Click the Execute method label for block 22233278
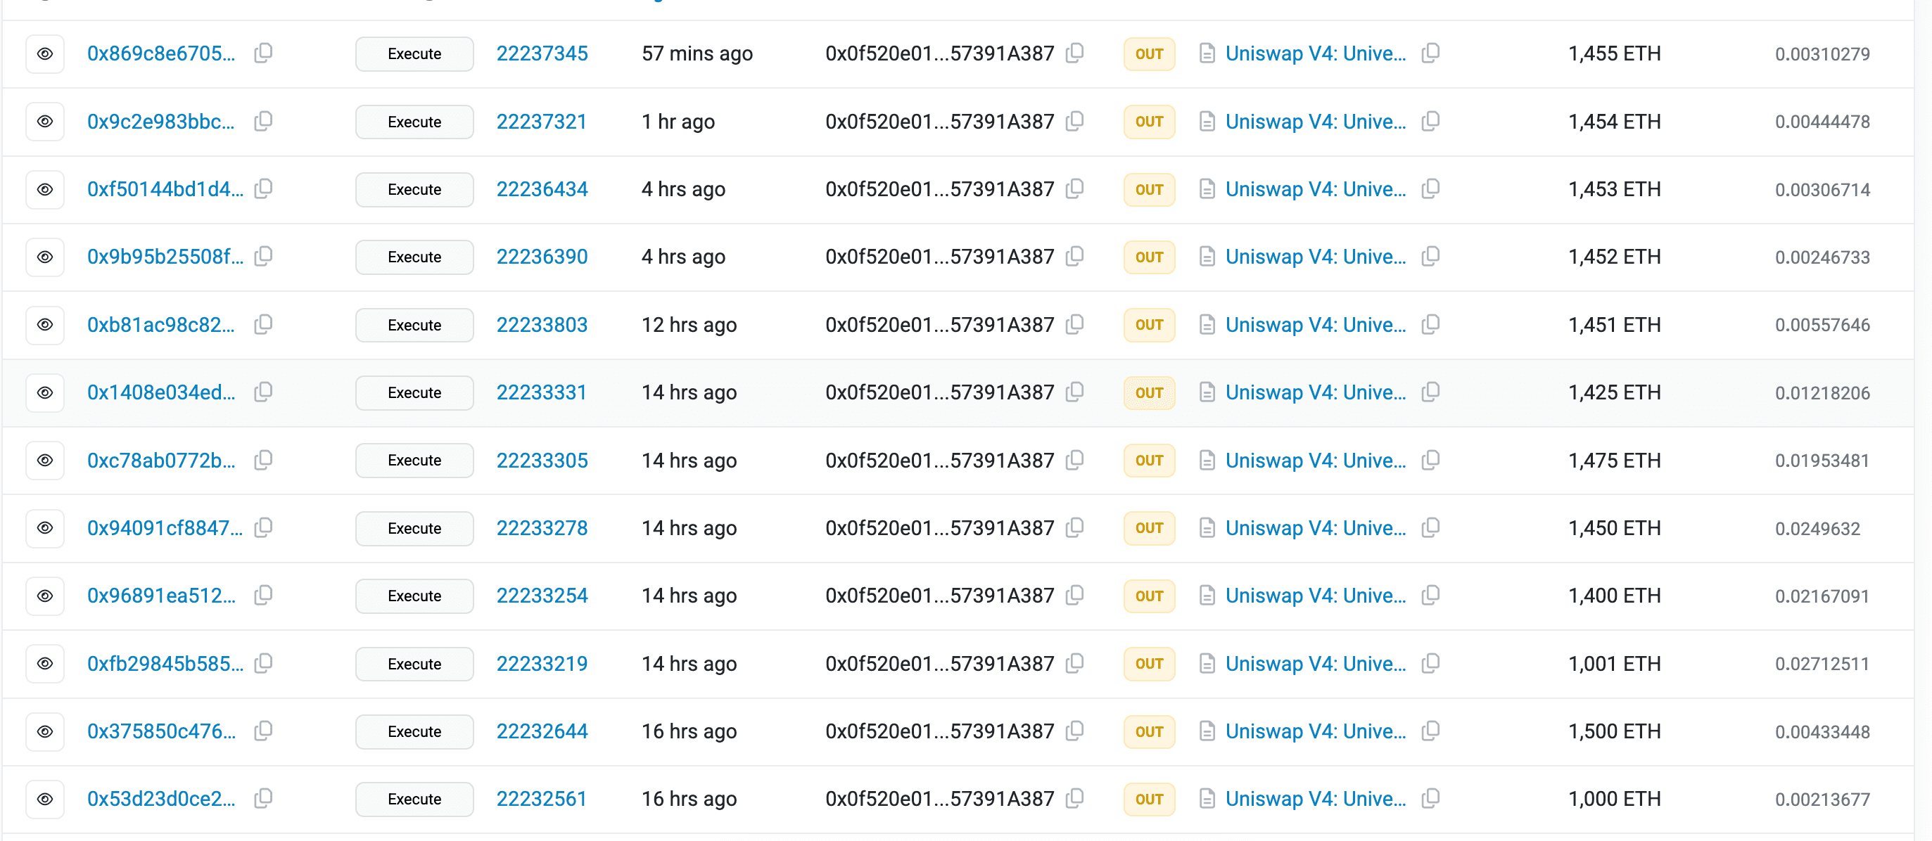Screen dimensions: 1932x841 [x=414, y=528]
